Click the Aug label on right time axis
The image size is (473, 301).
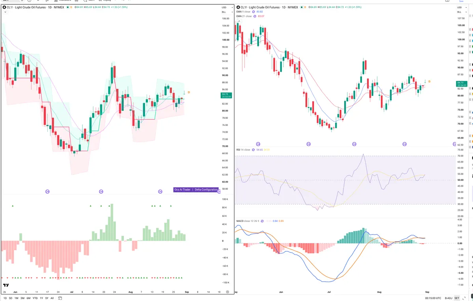pos(380,292)
